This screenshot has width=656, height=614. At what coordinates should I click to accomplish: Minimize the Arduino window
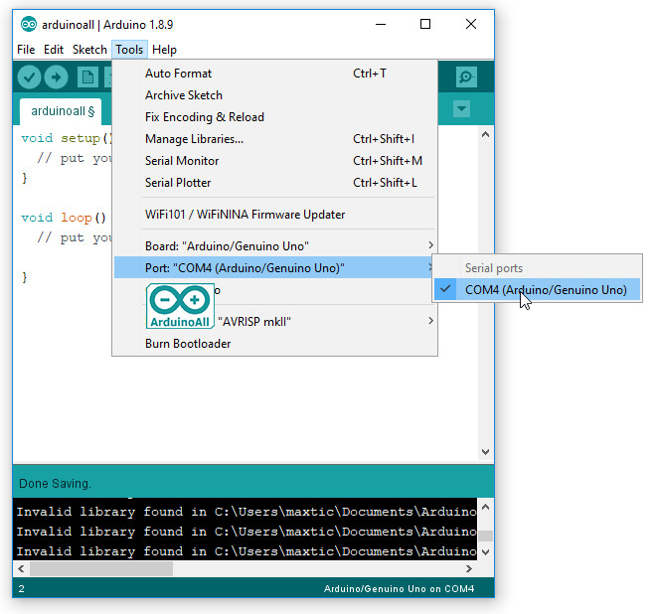(381, 24)
